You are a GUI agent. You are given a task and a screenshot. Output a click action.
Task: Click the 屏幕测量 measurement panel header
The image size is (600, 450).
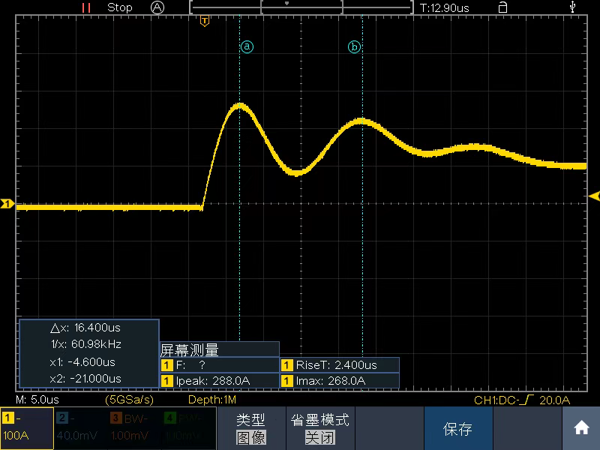point(220,349)
